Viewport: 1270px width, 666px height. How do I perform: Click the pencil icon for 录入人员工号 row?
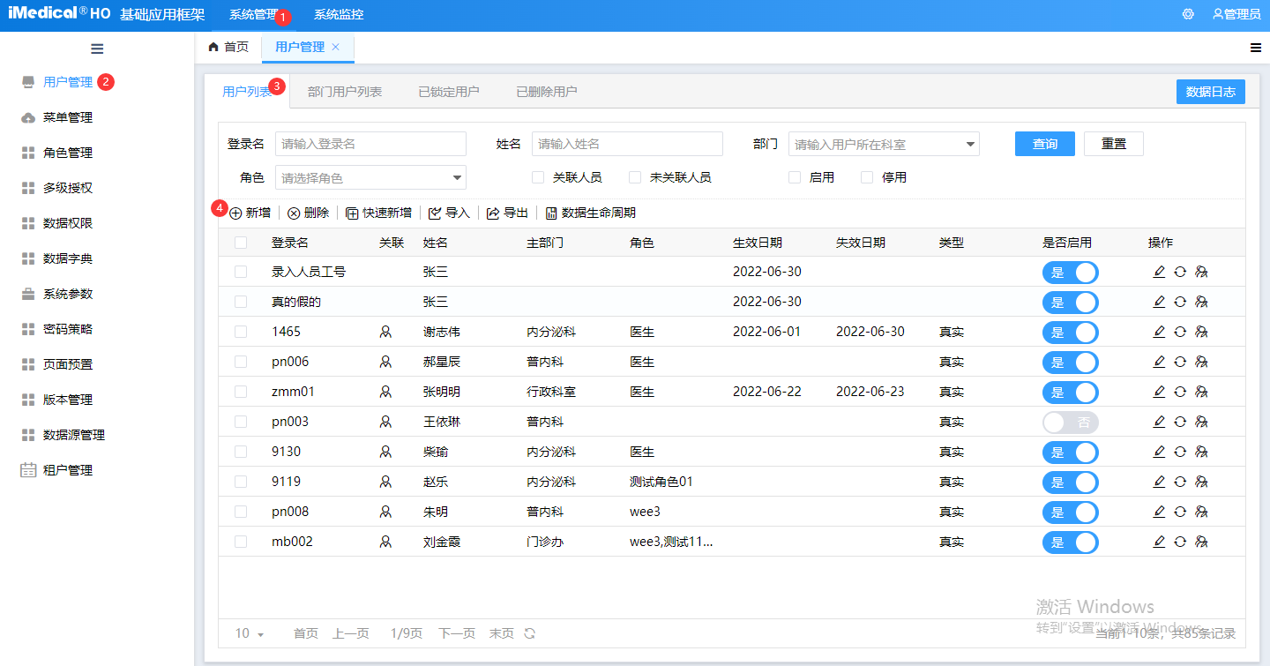(1159, 272)
